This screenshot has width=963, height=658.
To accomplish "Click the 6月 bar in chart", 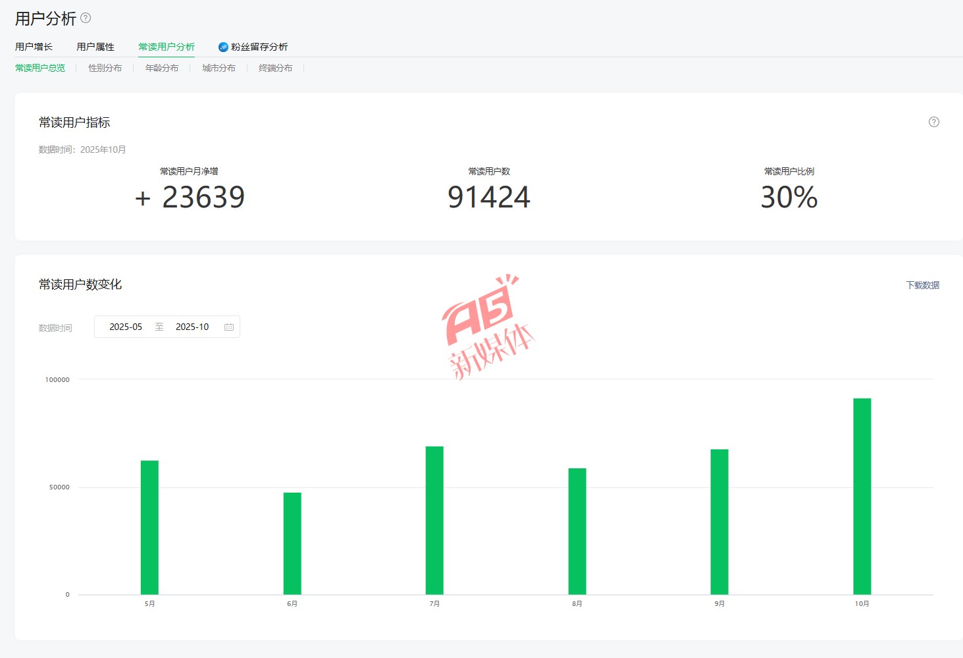I will [292, 543].
